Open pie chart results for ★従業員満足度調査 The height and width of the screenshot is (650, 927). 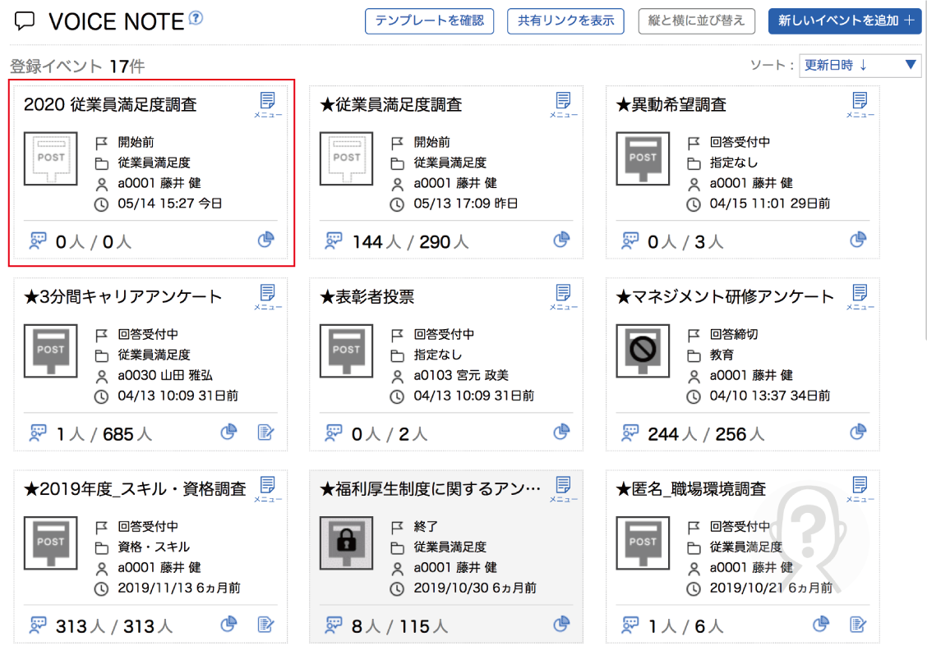[561, 240]
